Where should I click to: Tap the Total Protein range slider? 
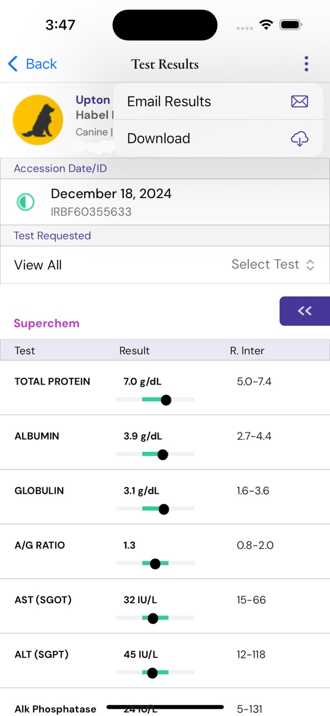[x=155, y=400]
